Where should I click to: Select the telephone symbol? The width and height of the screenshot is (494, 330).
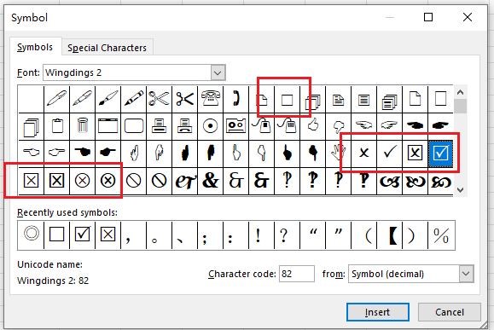pos(211,99)
